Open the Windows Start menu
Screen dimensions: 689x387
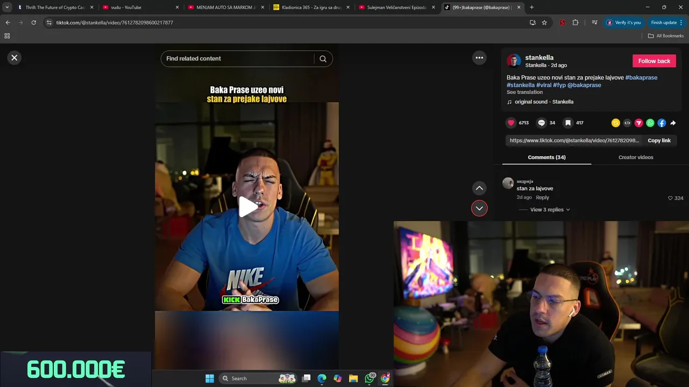coord(210,378)
